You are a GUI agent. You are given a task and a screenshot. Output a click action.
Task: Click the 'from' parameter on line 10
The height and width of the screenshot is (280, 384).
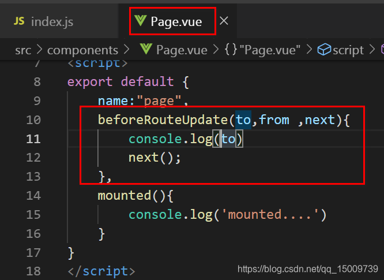click(274, 120)
